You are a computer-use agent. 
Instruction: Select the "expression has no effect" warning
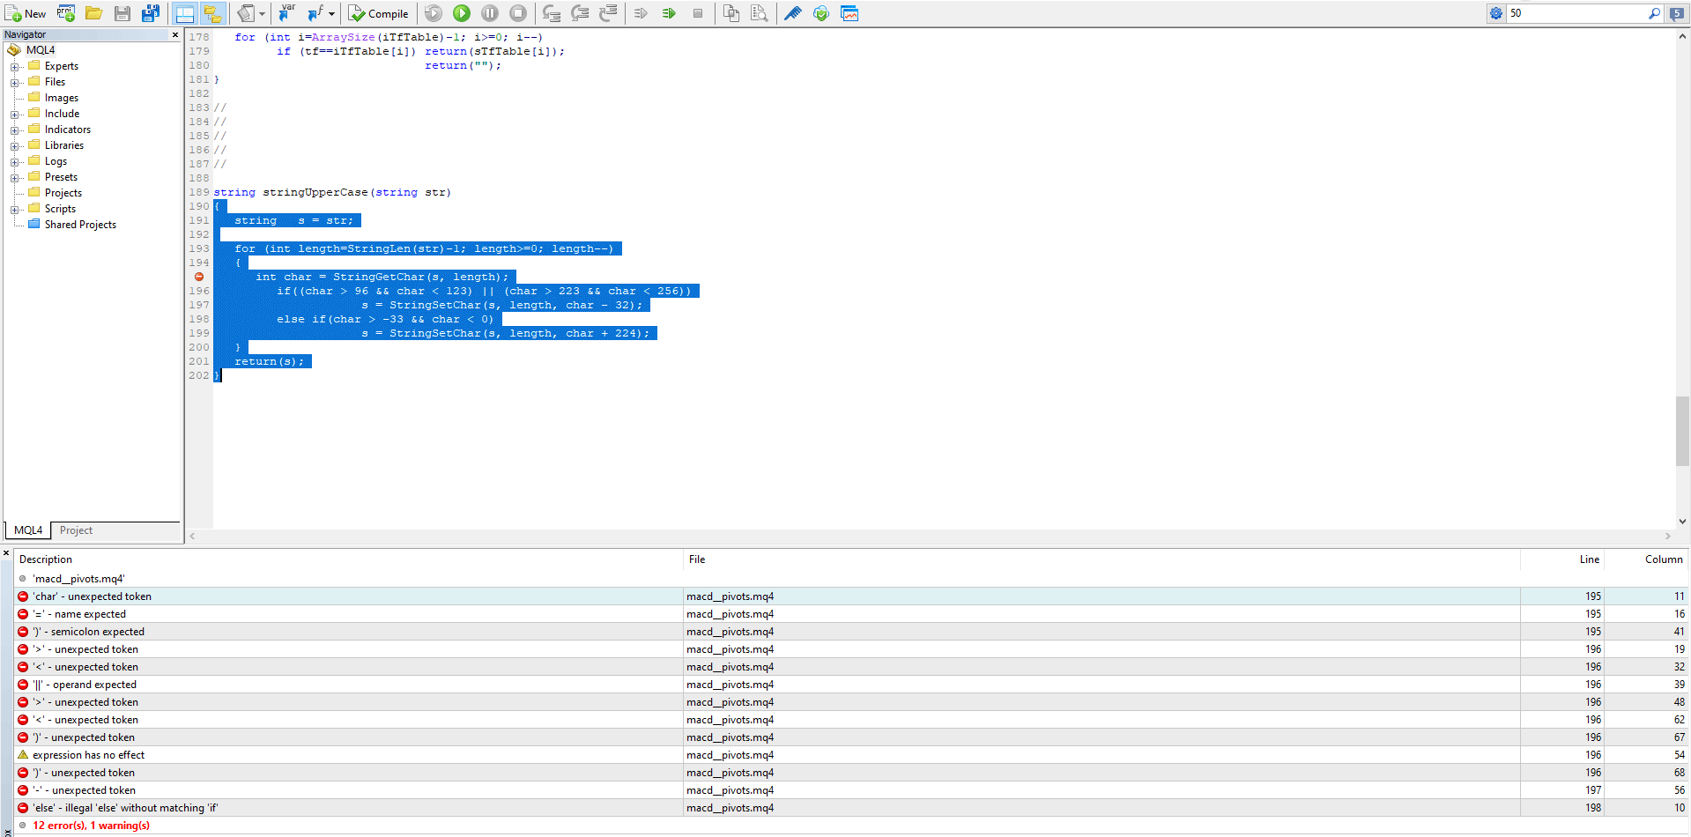[851, 755]
